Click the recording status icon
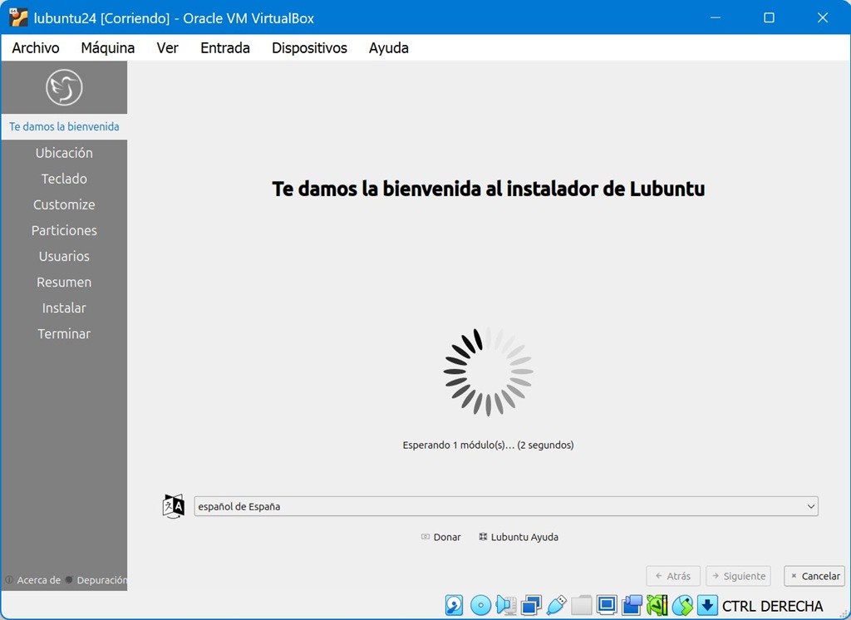Screen dimensions: 851x620 (632, 605)
